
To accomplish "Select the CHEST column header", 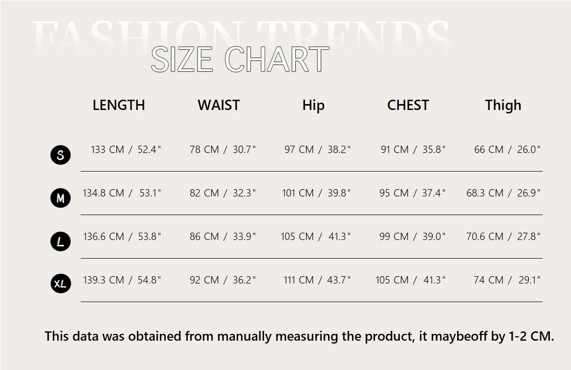I will 408,105.
